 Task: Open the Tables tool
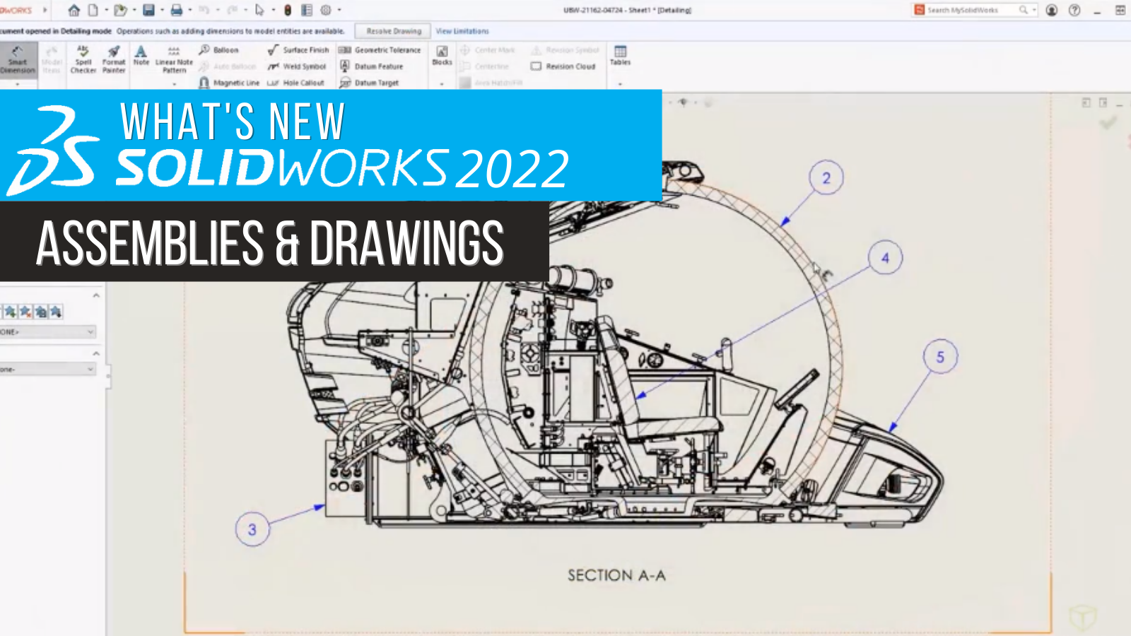[x=620, y=56]
